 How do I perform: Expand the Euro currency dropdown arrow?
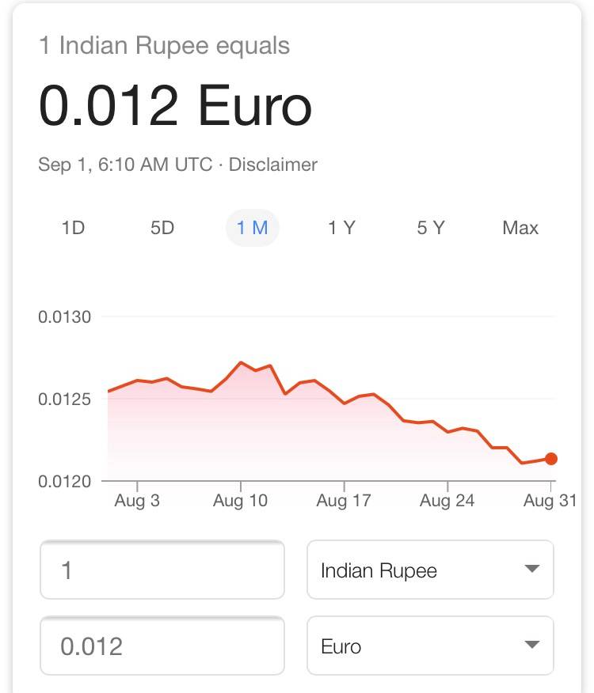[532, 646]
